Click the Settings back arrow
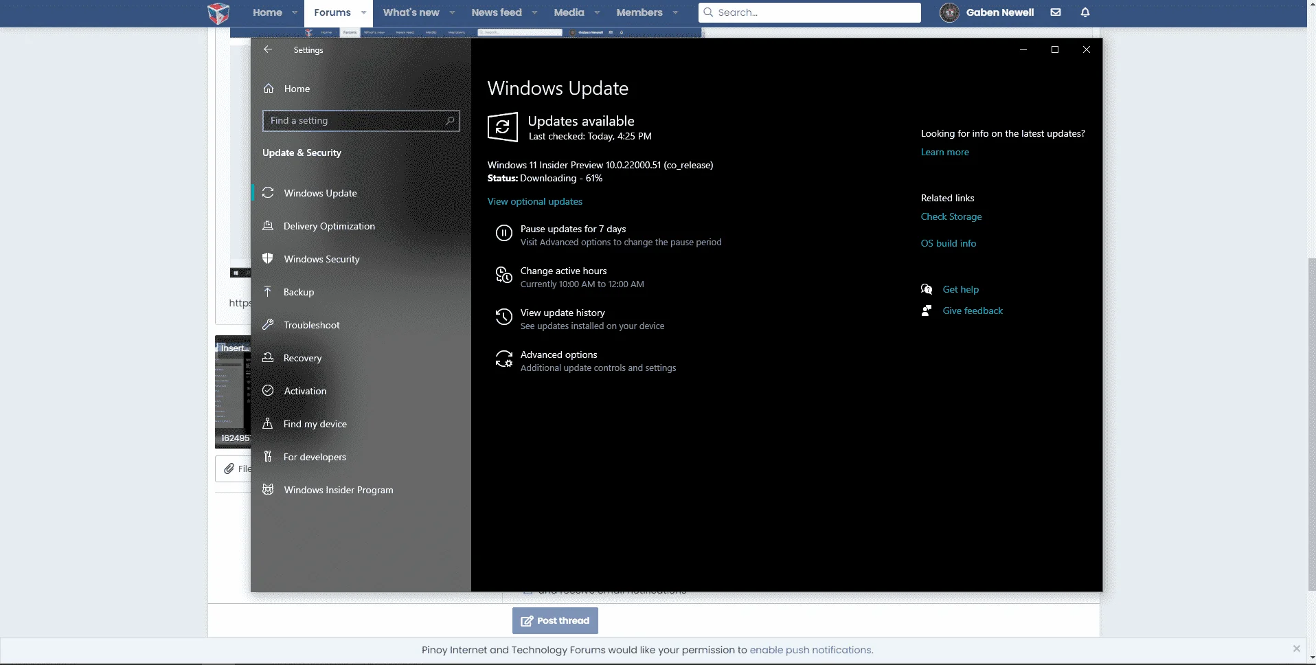The image size is (1316, 665). click(x=268, y=49)
